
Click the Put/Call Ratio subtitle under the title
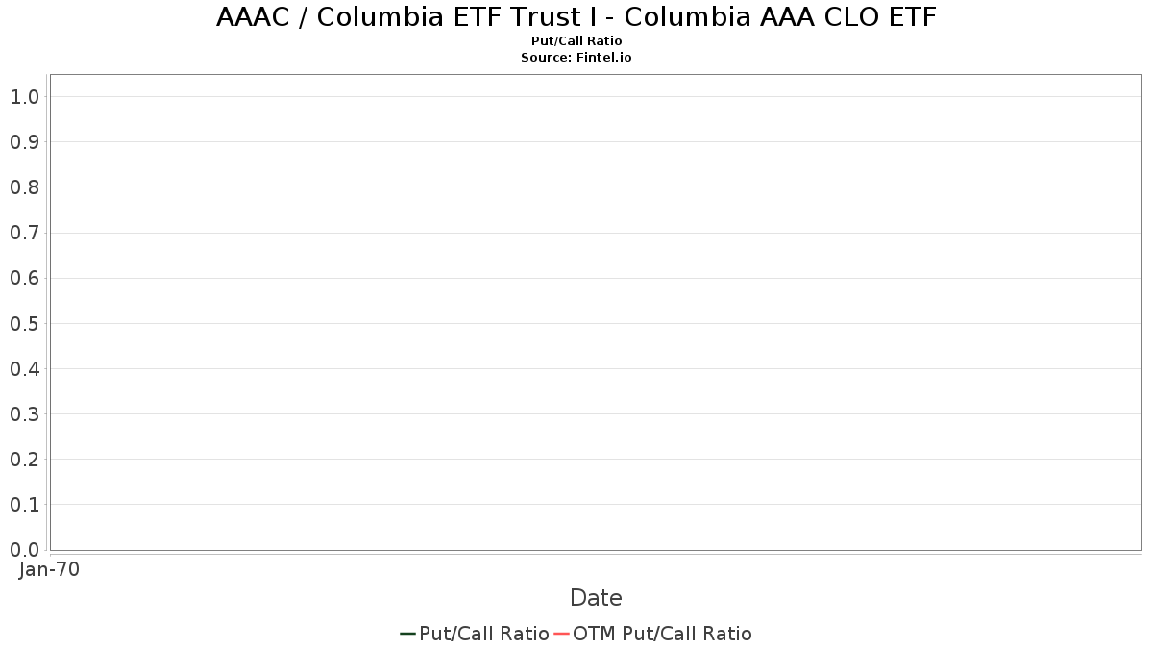576,41
